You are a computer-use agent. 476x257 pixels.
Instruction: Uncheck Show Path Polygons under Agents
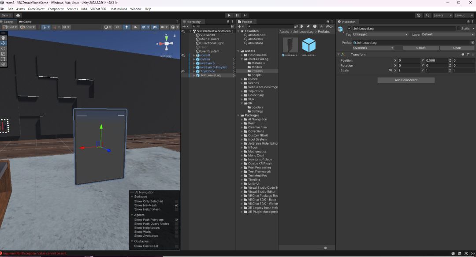[x=176, y=220]
